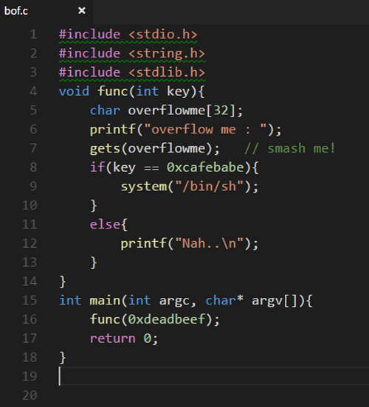
Task: Click the empty line 19 with cursor
Action: click(213, 376)
